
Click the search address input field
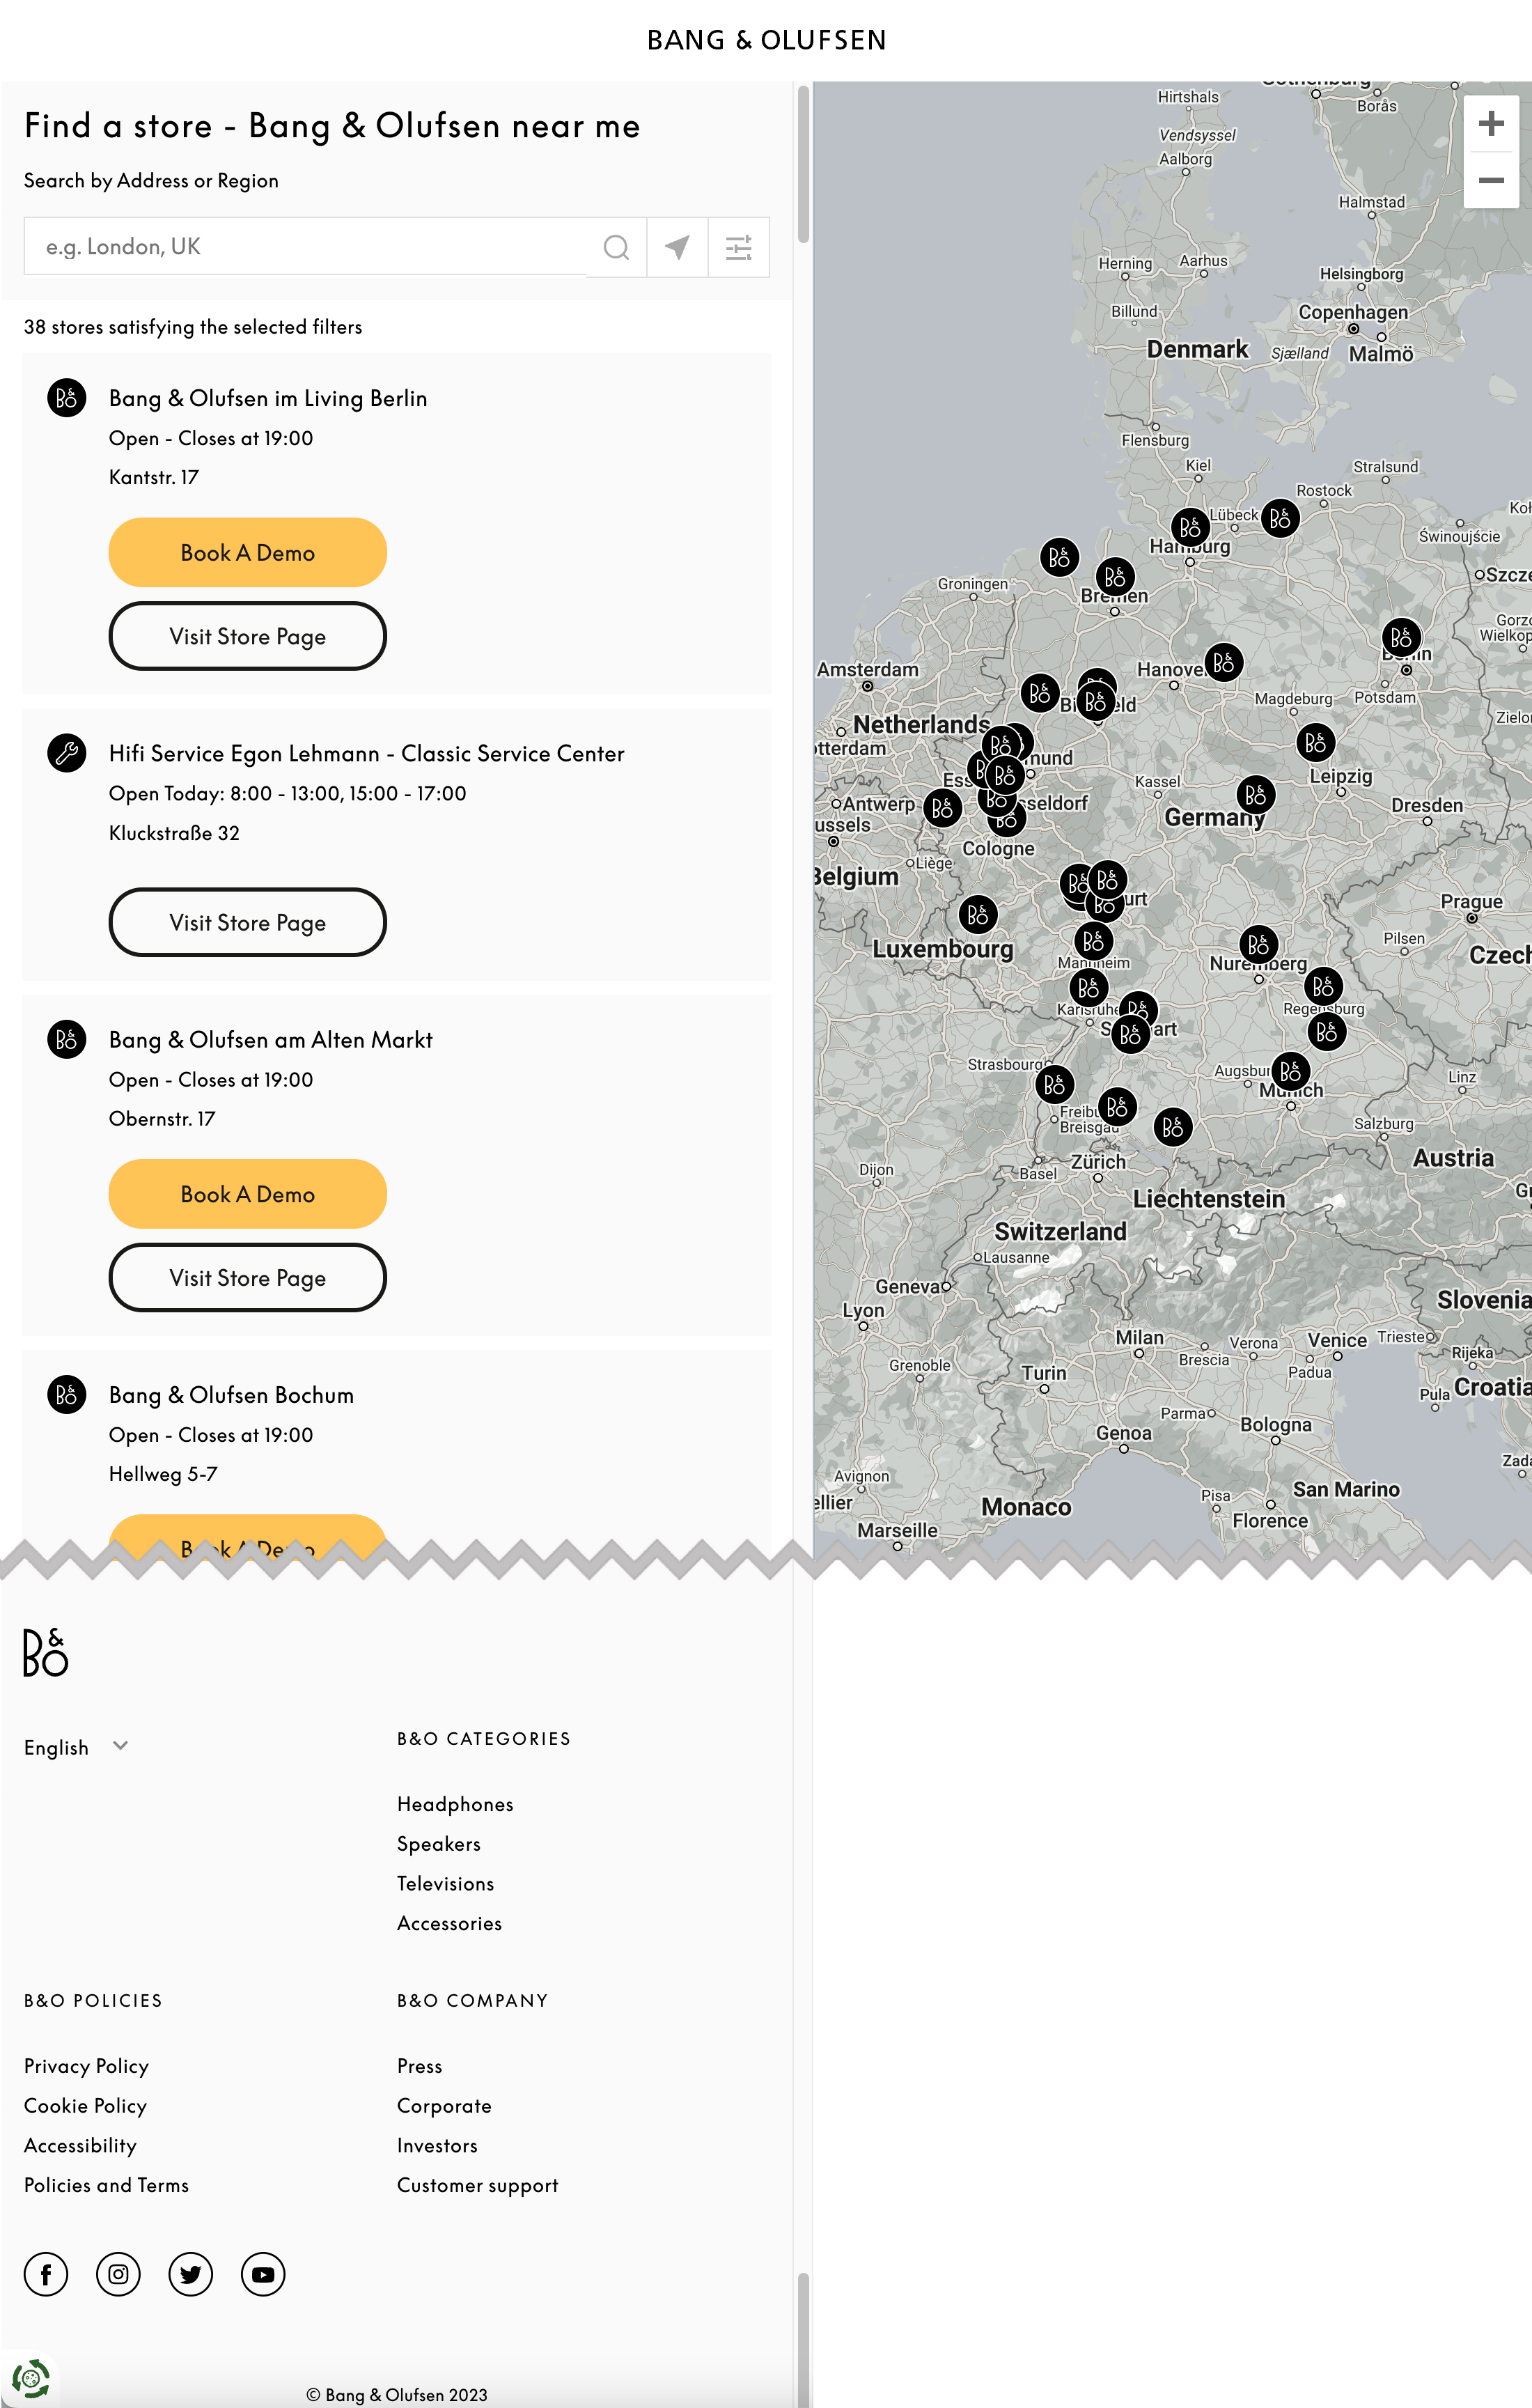click(x=300, y=246)
